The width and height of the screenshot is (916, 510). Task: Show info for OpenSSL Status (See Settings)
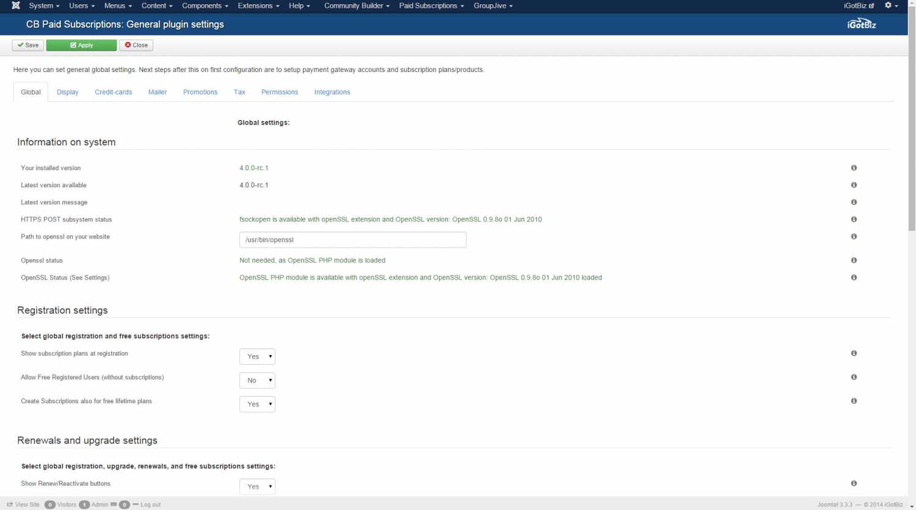(x=854, y=277)
